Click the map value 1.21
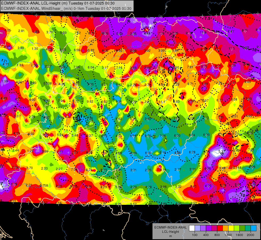The height and width of the screenshot is (240, 261). pyautogui.click(x=30, y=151)
